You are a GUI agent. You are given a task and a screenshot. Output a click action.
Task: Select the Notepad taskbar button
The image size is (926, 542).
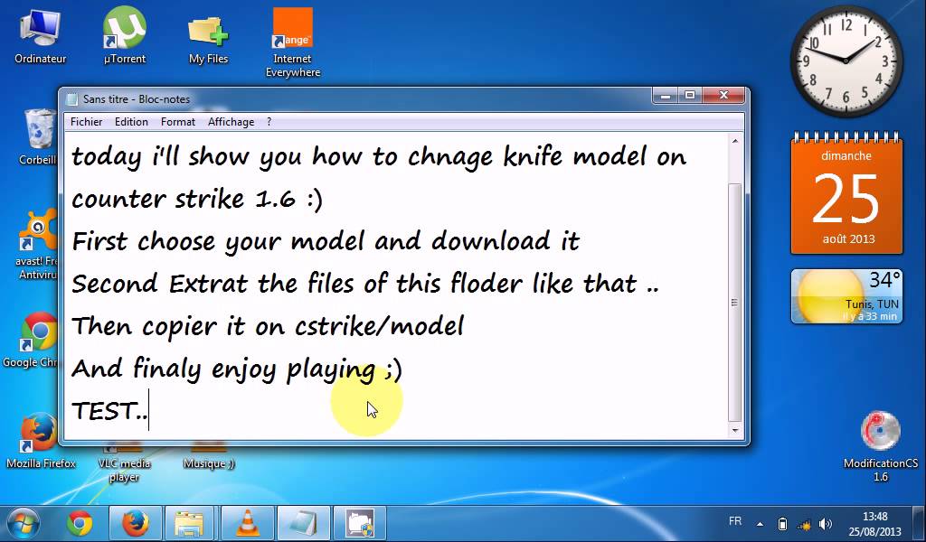tap(303, 523)
